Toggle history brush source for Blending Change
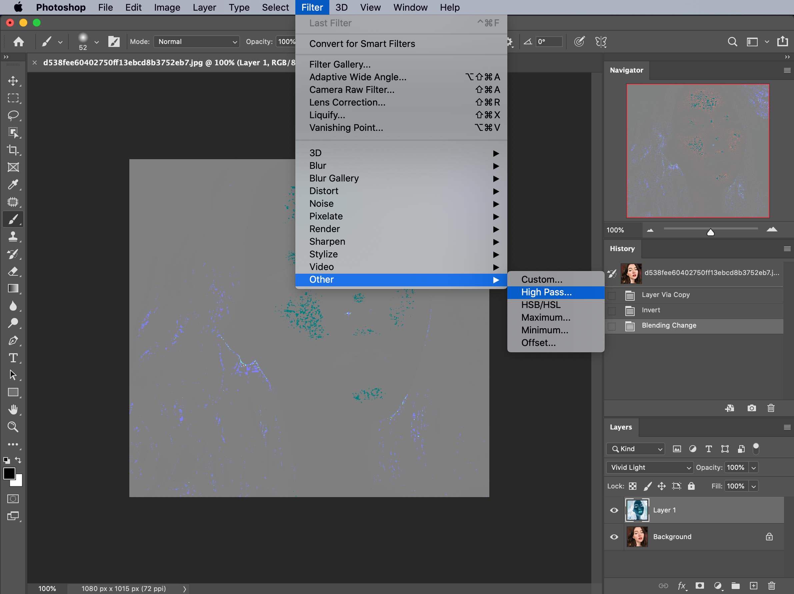The image size is (794, 594). click(612, 326)
